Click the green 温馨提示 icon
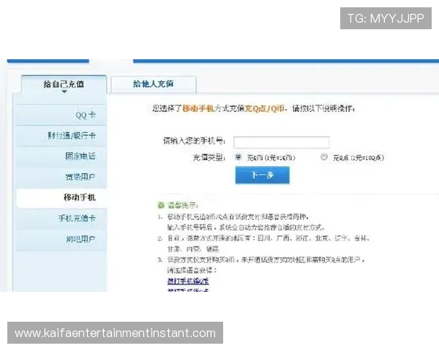 pos(161,205)
